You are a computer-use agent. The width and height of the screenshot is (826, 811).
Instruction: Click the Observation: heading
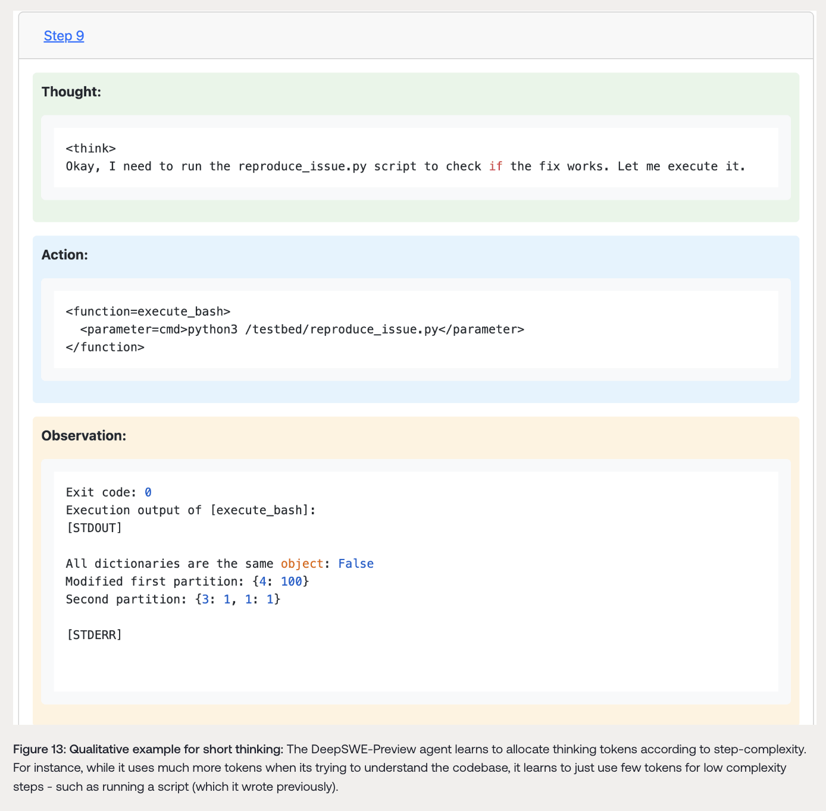coord(84,435)
